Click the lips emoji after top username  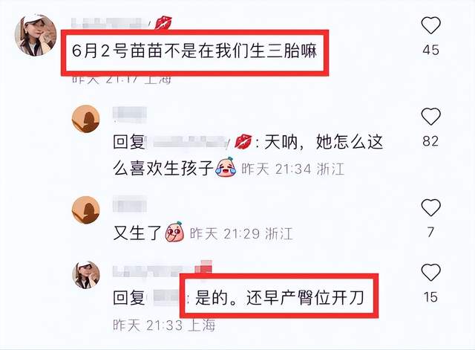(x=163, y=23)
